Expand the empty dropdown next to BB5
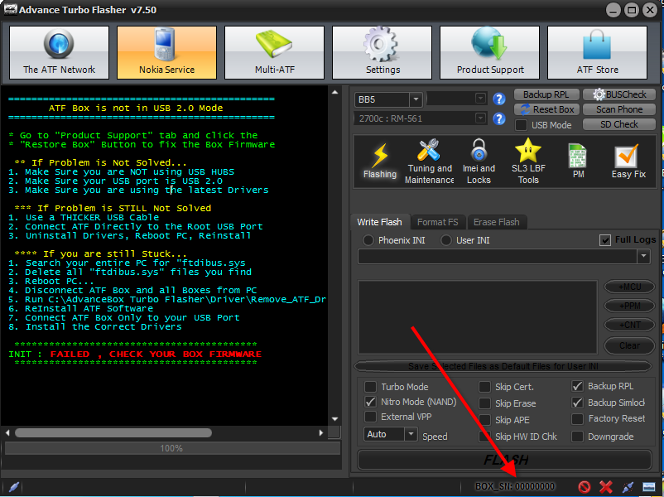Screen dimensions: 664x497 [x=480, y=99]
